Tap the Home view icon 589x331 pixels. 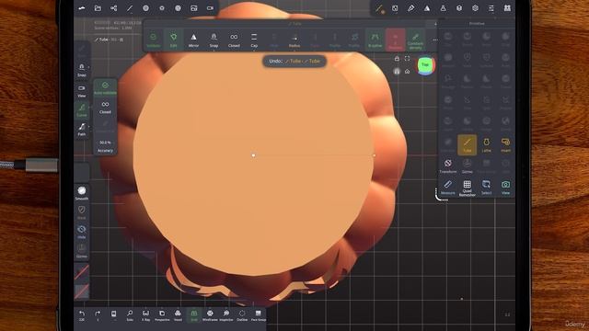pyautogui.click(x=407, y=72)
